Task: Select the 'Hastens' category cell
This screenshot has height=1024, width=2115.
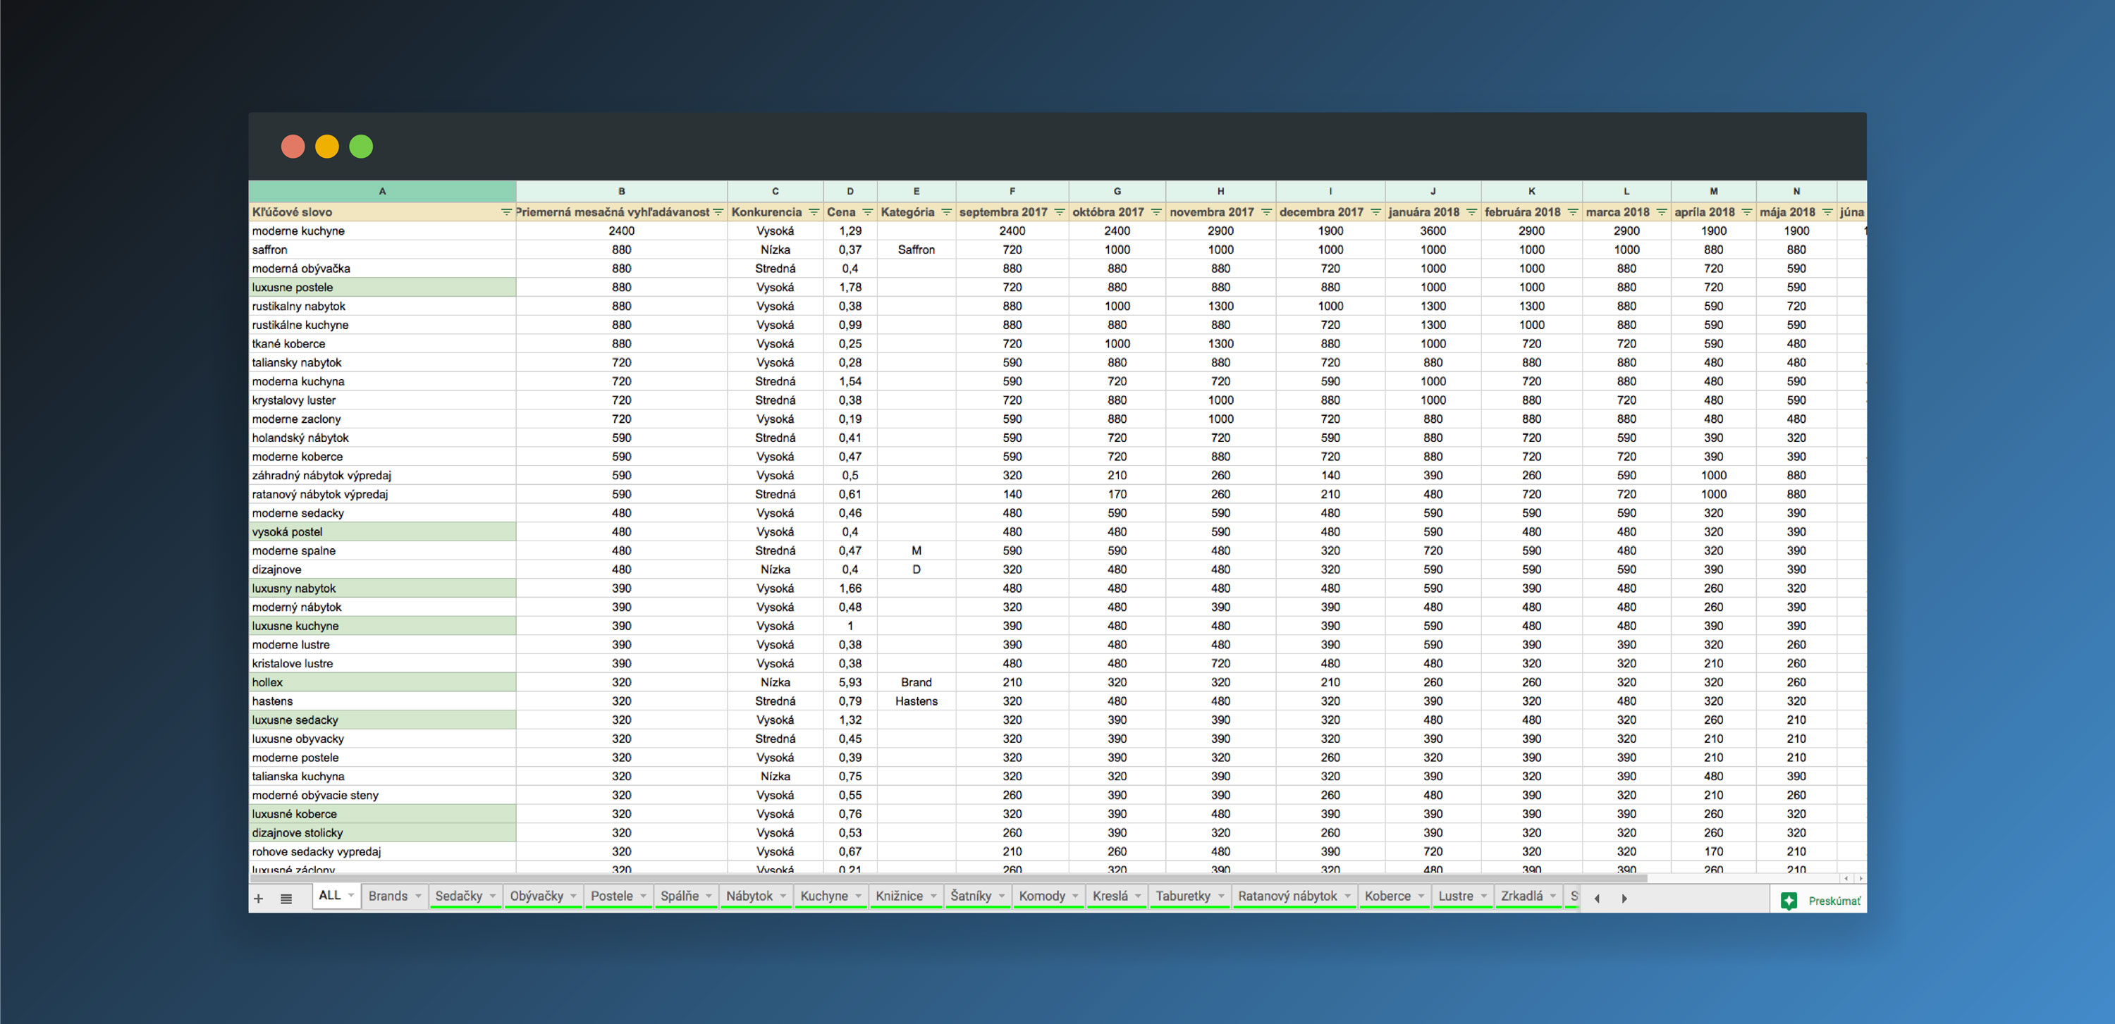Action: tap(916, 701)
